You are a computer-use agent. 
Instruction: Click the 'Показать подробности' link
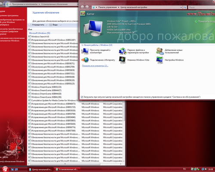coord(206,21)
